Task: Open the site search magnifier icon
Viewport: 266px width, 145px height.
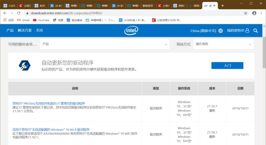Action: tap(255, 30)
